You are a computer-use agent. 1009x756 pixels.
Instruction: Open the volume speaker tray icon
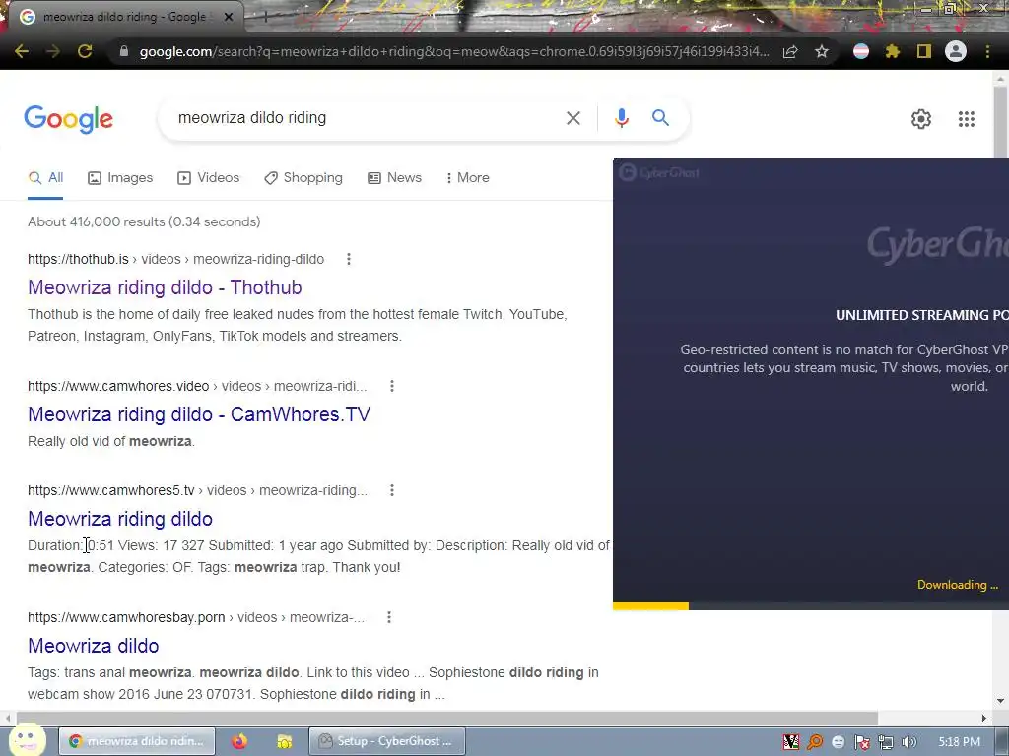(908, 742)
